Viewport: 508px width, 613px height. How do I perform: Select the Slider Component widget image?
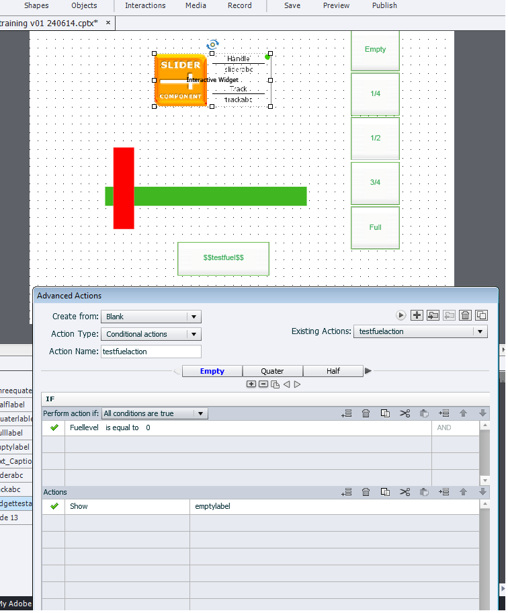pyautogui.click(x=181, y=81)
